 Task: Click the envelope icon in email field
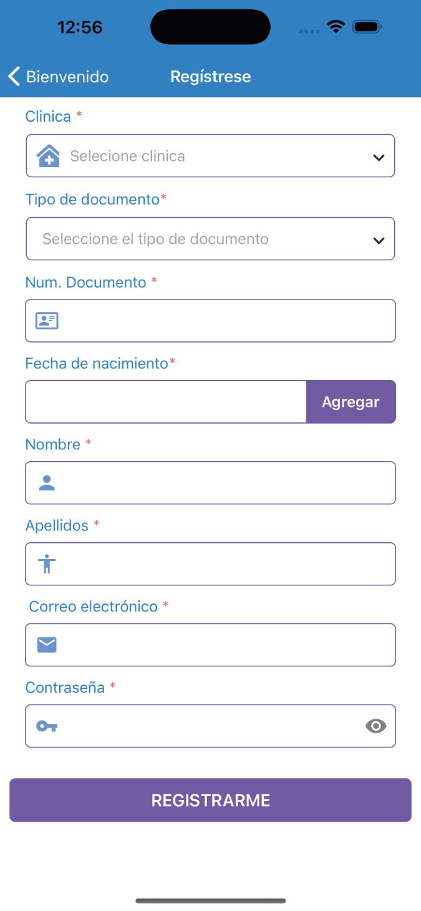tap(47, 645)
